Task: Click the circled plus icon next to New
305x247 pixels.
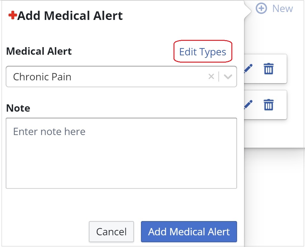Action: pos(261,9)
